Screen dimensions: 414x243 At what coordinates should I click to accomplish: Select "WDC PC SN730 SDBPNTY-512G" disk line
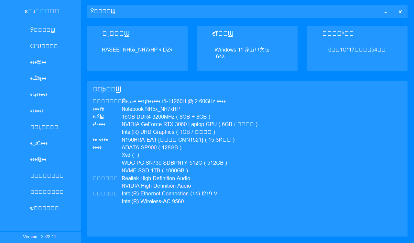(x=174, y=163)
